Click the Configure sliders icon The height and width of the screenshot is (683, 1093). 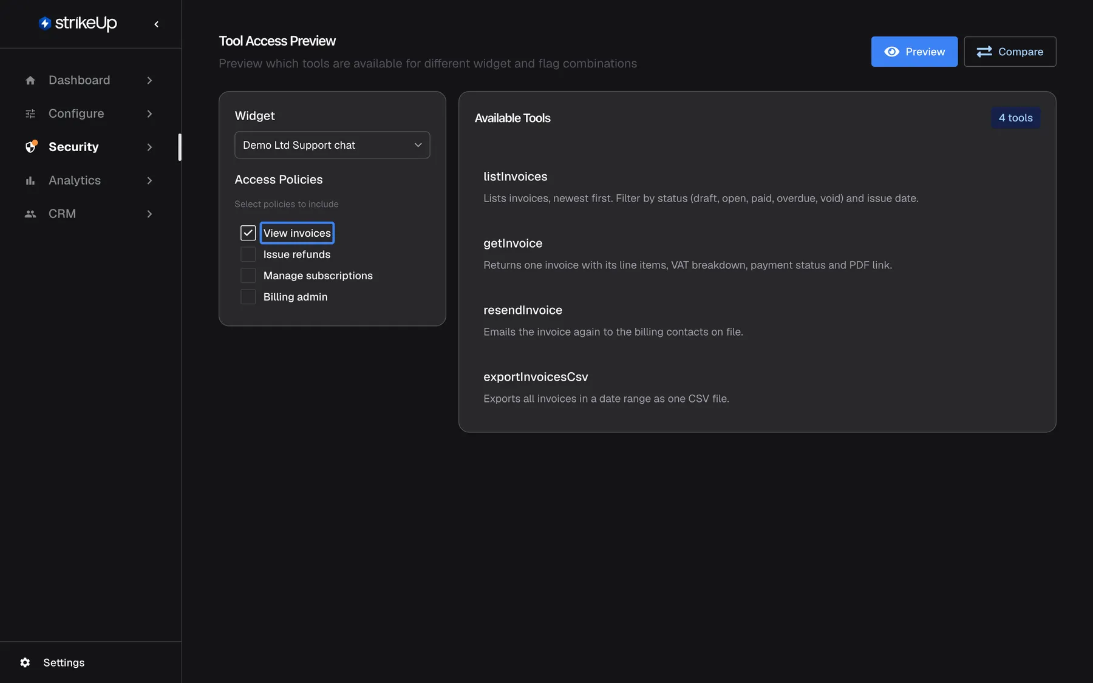click(x=30, y=114)
